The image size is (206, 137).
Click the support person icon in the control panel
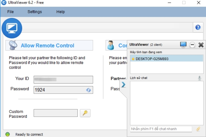coord(111,45)
